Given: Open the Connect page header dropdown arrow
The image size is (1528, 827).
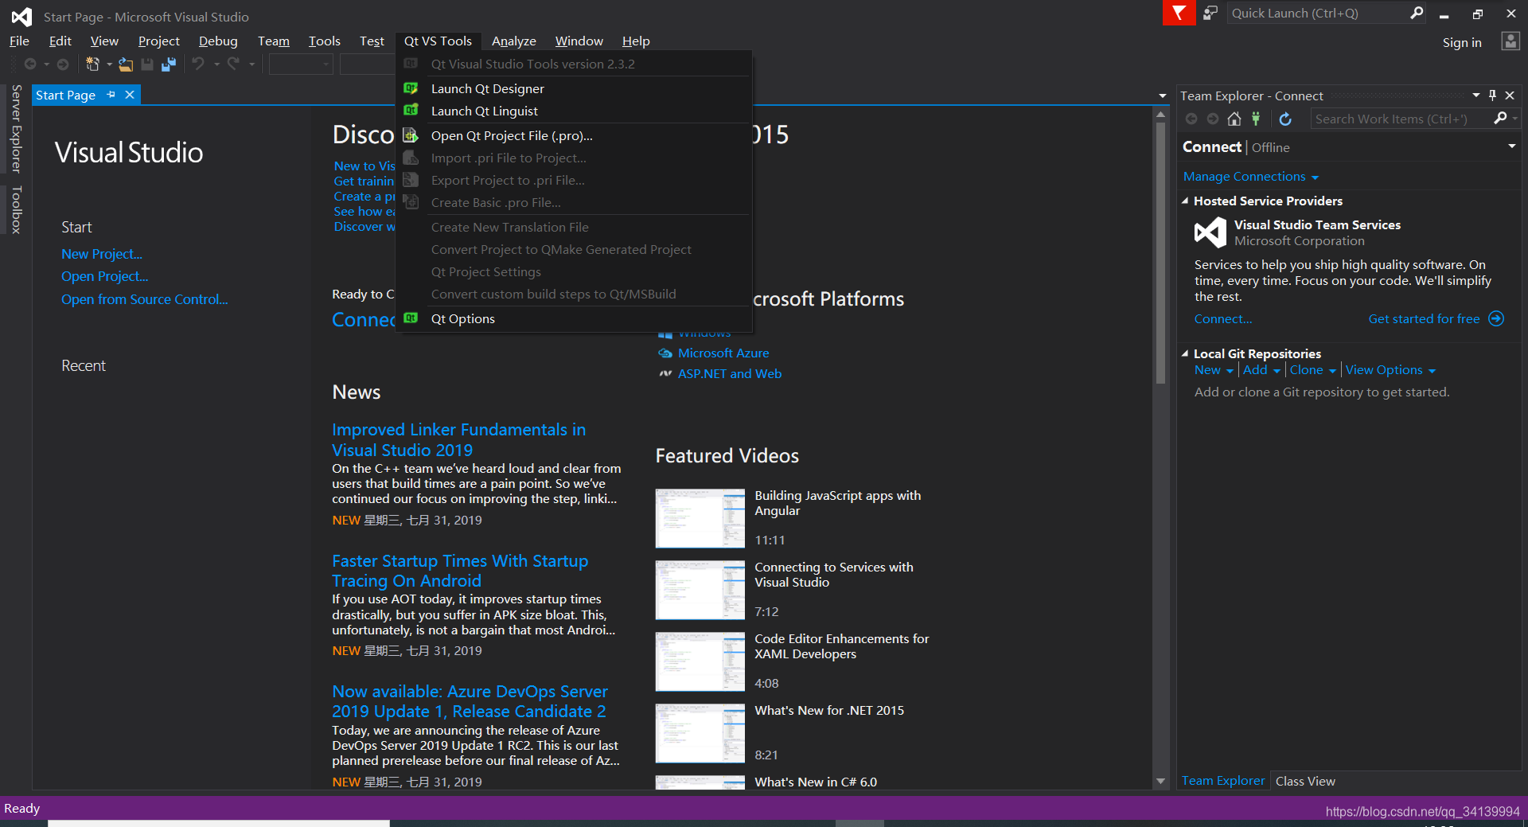Looking at the screenshot, I should click(1511, 146).
